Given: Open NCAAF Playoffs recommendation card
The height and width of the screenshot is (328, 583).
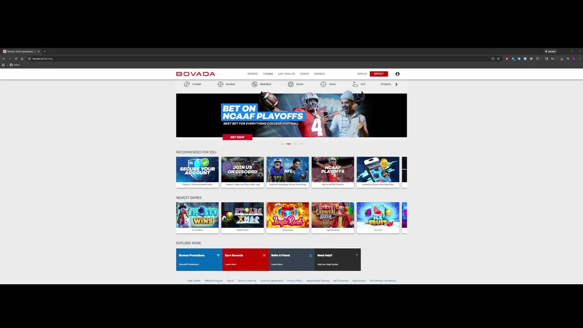Looking at the screenshot, I should click(332, 172).
